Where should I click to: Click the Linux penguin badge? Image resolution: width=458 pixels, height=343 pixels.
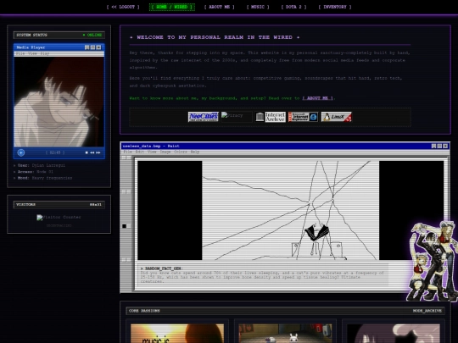point(336,117)
